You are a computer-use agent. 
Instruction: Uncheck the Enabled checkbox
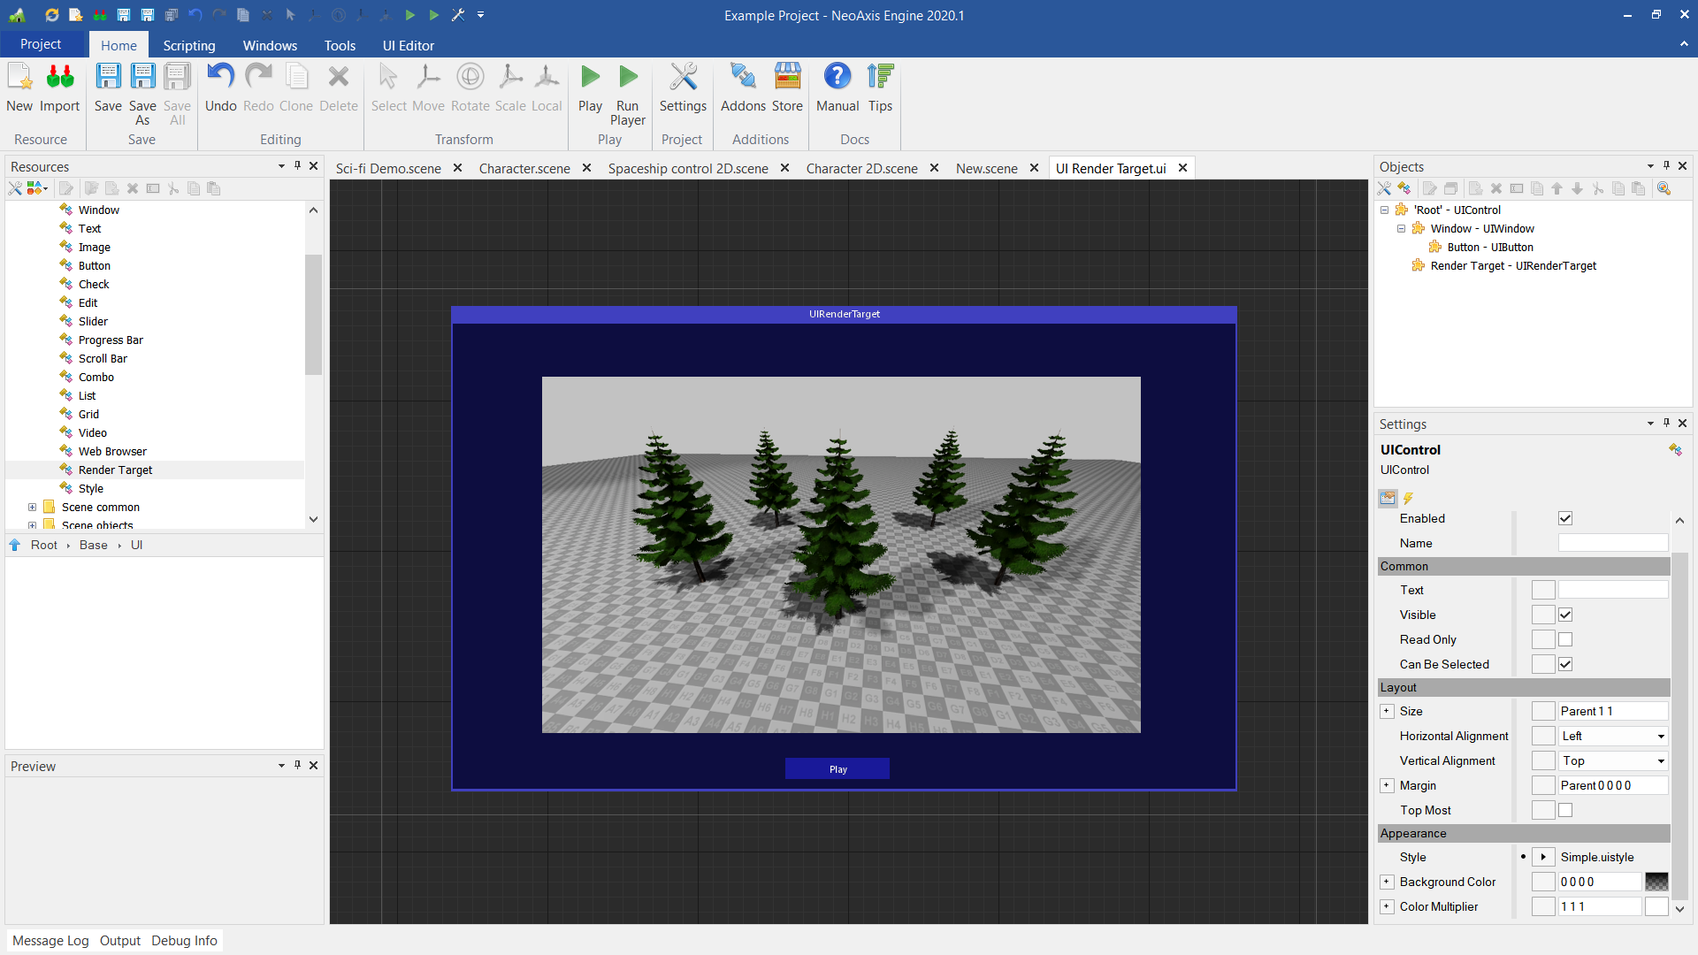tap(1565, 519)
